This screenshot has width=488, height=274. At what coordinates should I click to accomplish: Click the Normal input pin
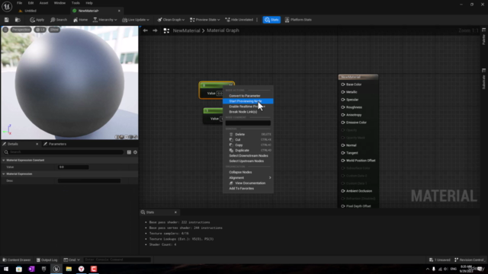click(x=342, y=145)
